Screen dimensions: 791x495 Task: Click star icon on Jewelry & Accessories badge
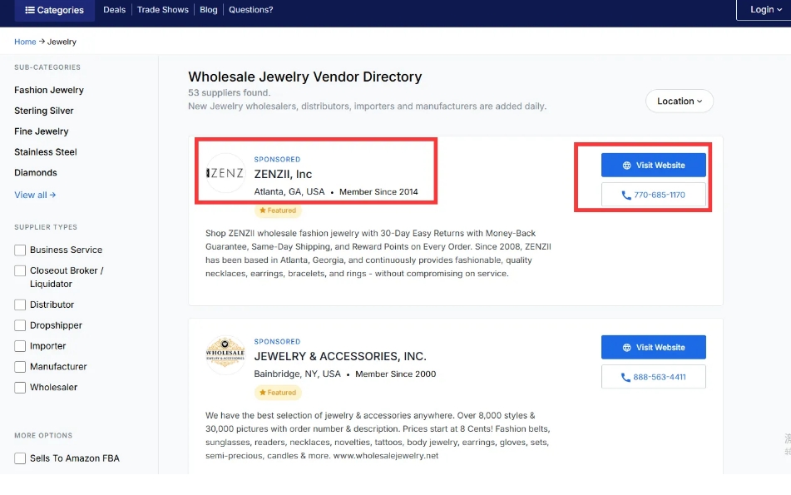[262, 393]
